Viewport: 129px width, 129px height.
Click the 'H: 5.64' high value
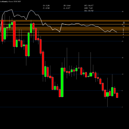[67, 6]
